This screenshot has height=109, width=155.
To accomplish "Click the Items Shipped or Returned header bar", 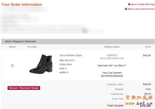I will 78,42.
